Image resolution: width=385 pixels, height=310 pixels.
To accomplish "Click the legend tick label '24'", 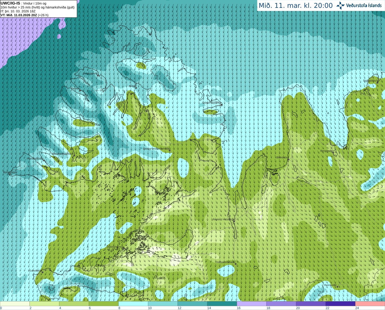I will coord(357,308).
